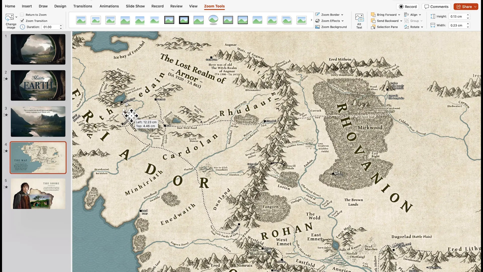Open the Selection Pane
The height and width of the screenshot is (272, 483).
click(x=384, y=27)
